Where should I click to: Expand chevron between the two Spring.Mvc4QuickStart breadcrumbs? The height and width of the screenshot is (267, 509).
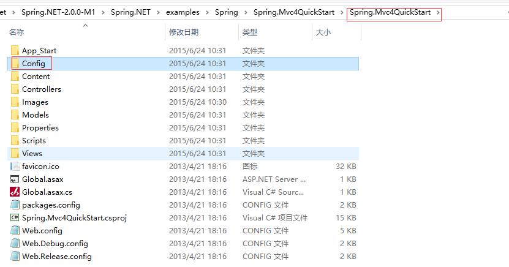point(342,12)
